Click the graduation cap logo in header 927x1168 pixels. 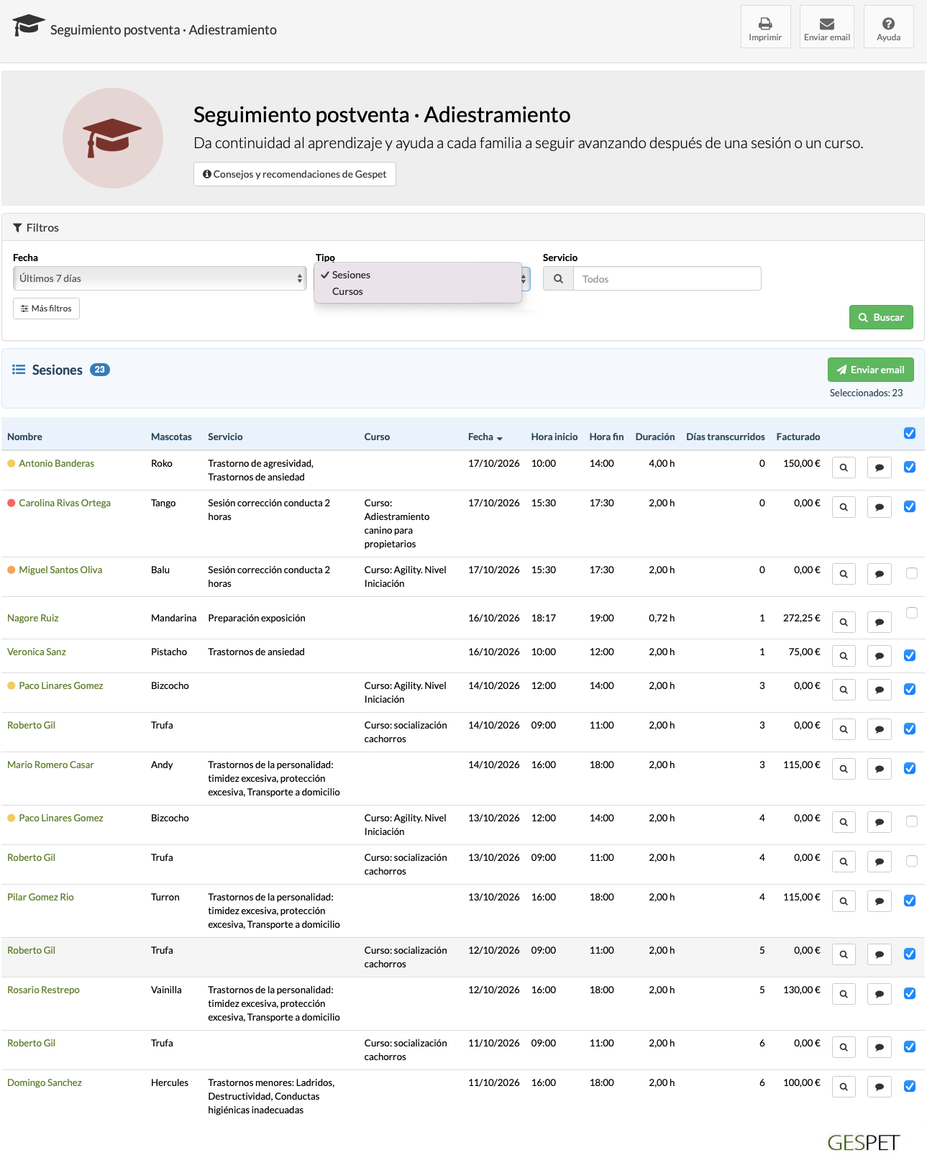[x=29, y=25]
